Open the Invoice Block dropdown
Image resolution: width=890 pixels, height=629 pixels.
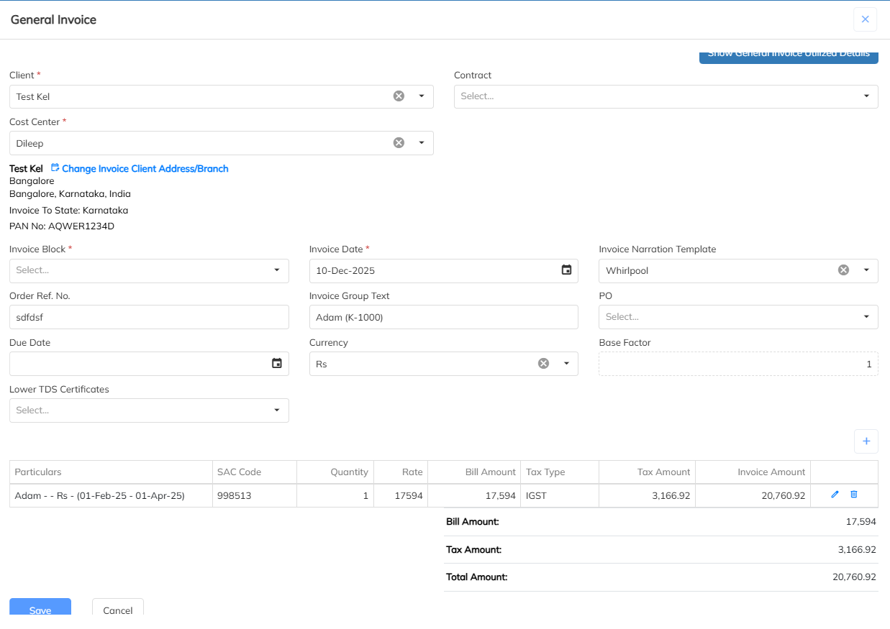click(x=277, y=270)
